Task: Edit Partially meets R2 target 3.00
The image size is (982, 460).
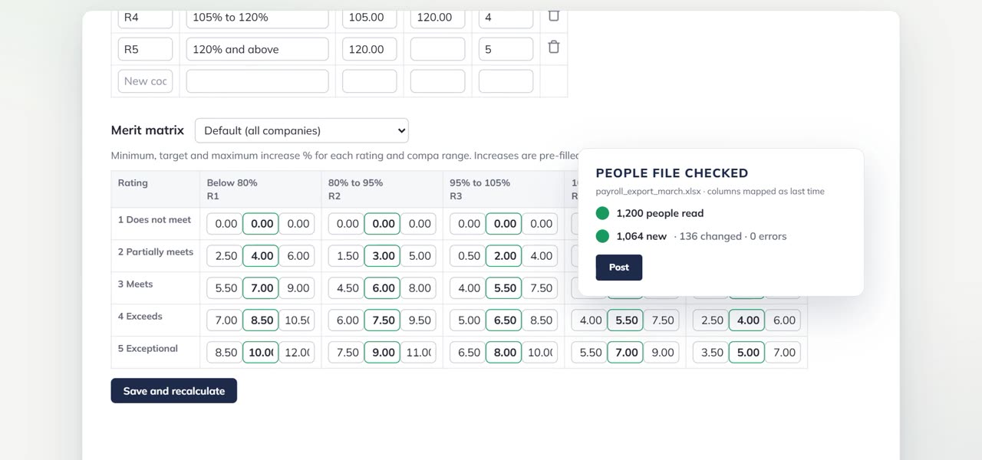Action: pos(382,256)
